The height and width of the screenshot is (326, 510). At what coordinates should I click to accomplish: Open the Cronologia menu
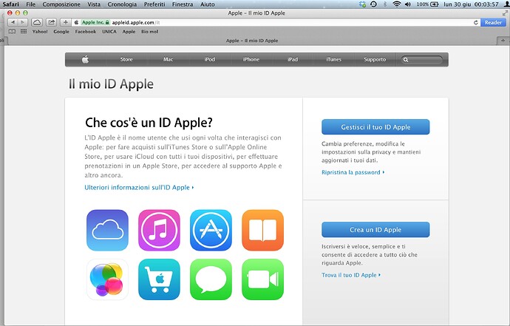coord(120,4)
